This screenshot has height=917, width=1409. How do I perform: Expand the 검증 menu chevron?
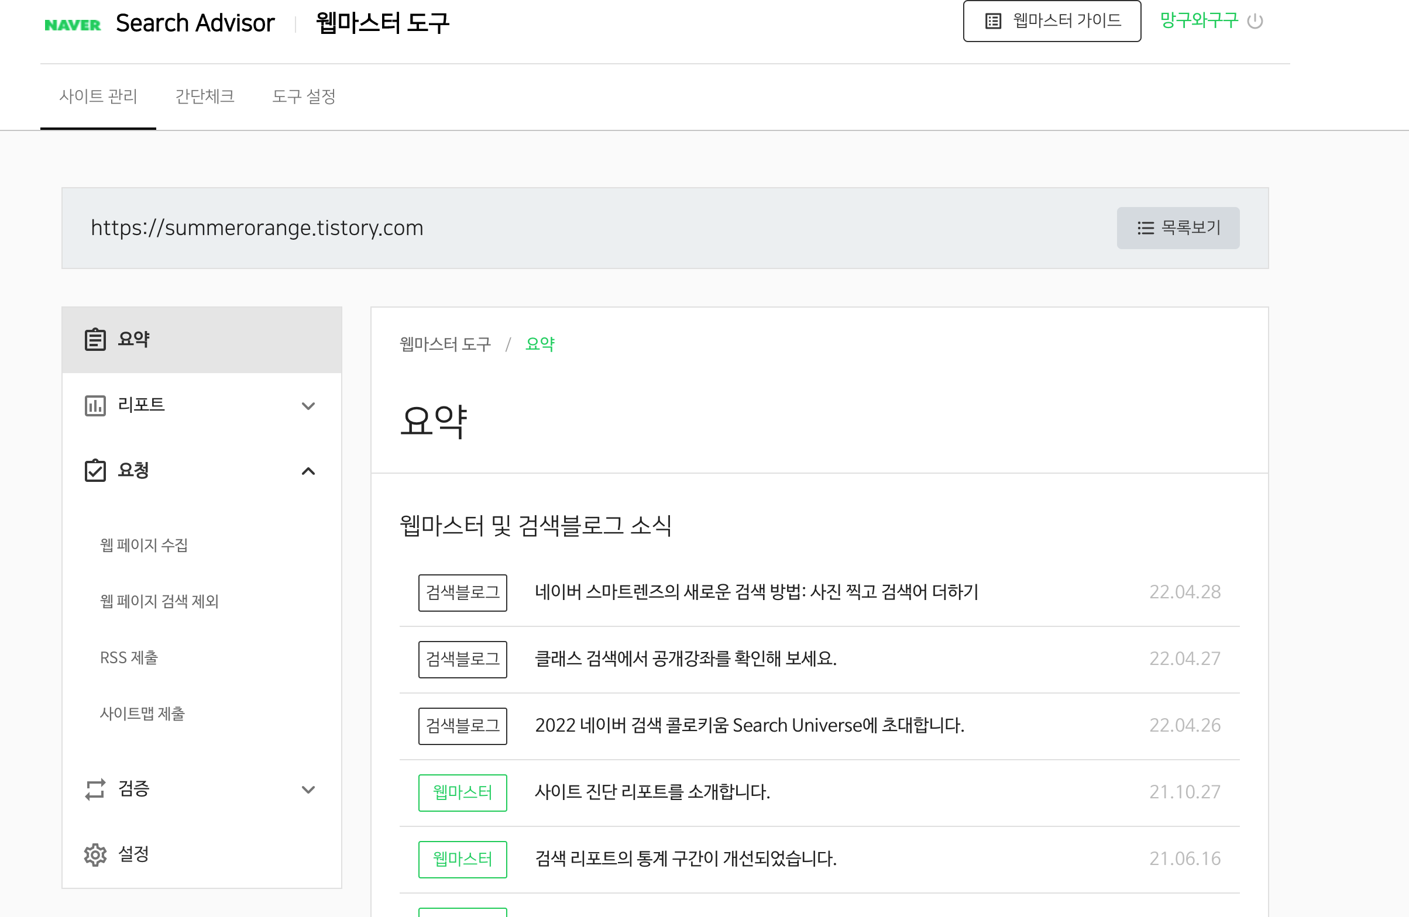coord(308,790)
